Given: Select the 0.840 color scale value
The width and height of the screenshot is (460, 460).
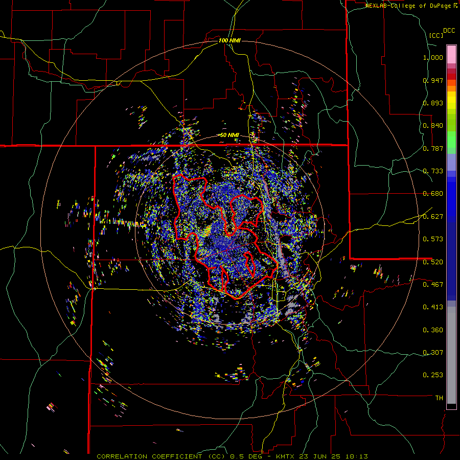Looking at the screenshot, I should [x=433, y=126].
